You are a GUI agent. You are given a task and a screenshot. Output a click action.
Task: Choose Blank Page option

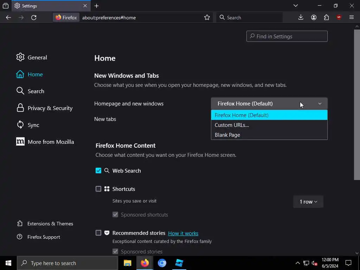pos(269,135)
